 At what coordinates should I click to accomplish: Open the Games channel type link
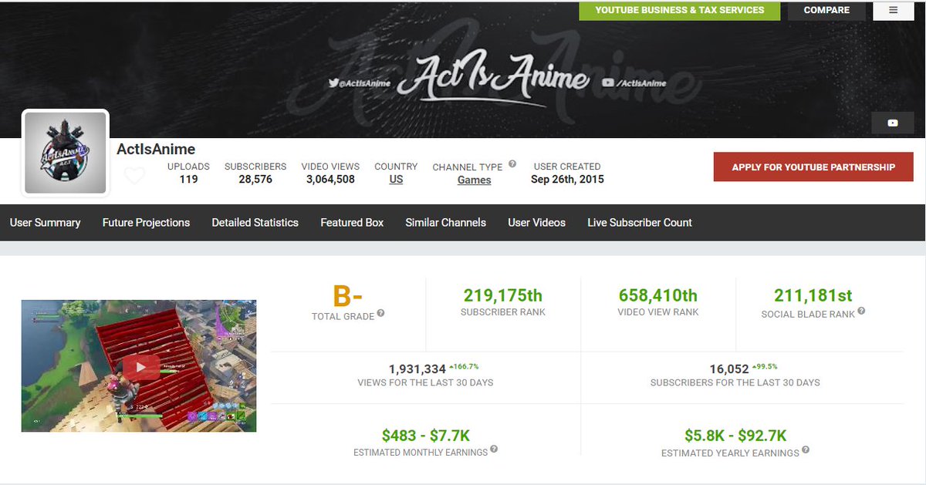pos(474,180)
